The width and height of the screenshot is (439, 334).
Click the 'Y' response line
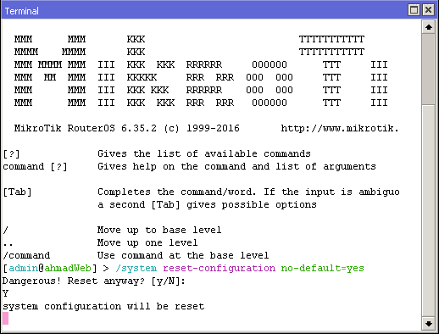tap(5, 293)
